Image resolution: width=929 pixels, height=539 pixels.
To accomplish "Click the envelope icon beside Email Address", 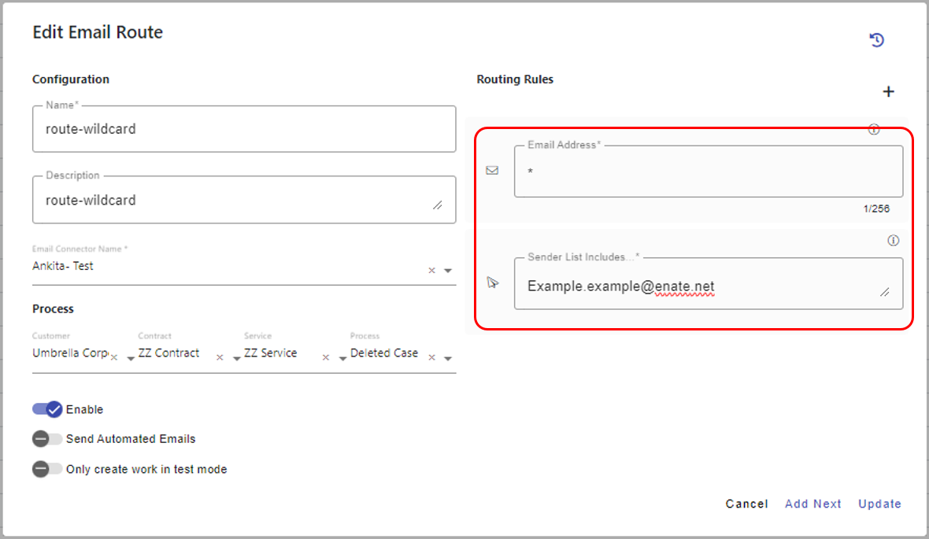I will pyautogui.click(x=492, y=170).
